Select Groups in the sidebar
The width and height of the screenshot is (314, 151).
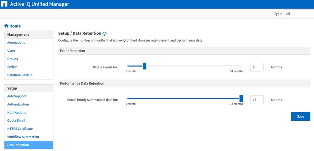(13, 59)
